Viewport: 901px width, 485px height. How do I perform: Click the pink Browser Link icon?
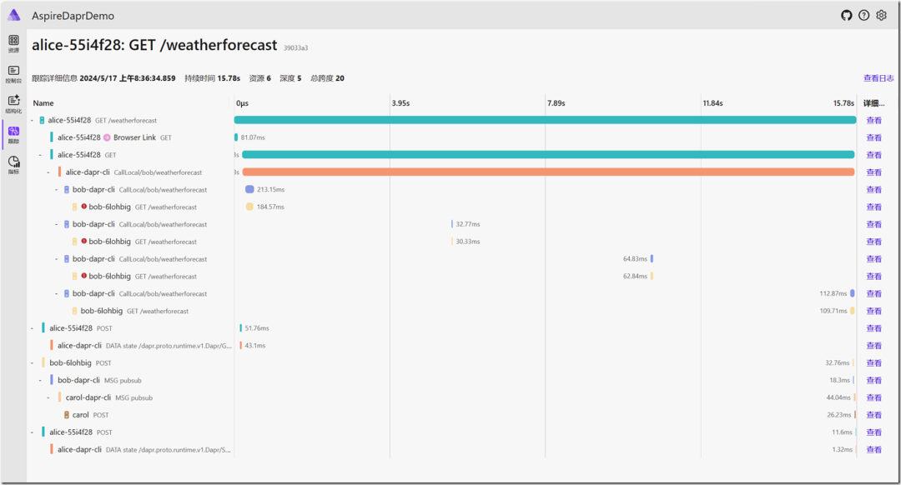point(107,137)
